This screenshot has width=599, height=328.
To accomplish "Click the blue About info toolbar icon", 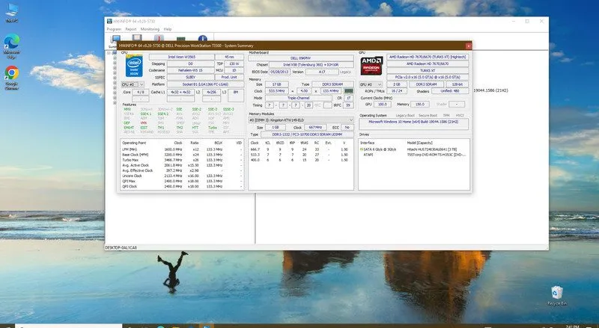I will (x=202, y=38).
